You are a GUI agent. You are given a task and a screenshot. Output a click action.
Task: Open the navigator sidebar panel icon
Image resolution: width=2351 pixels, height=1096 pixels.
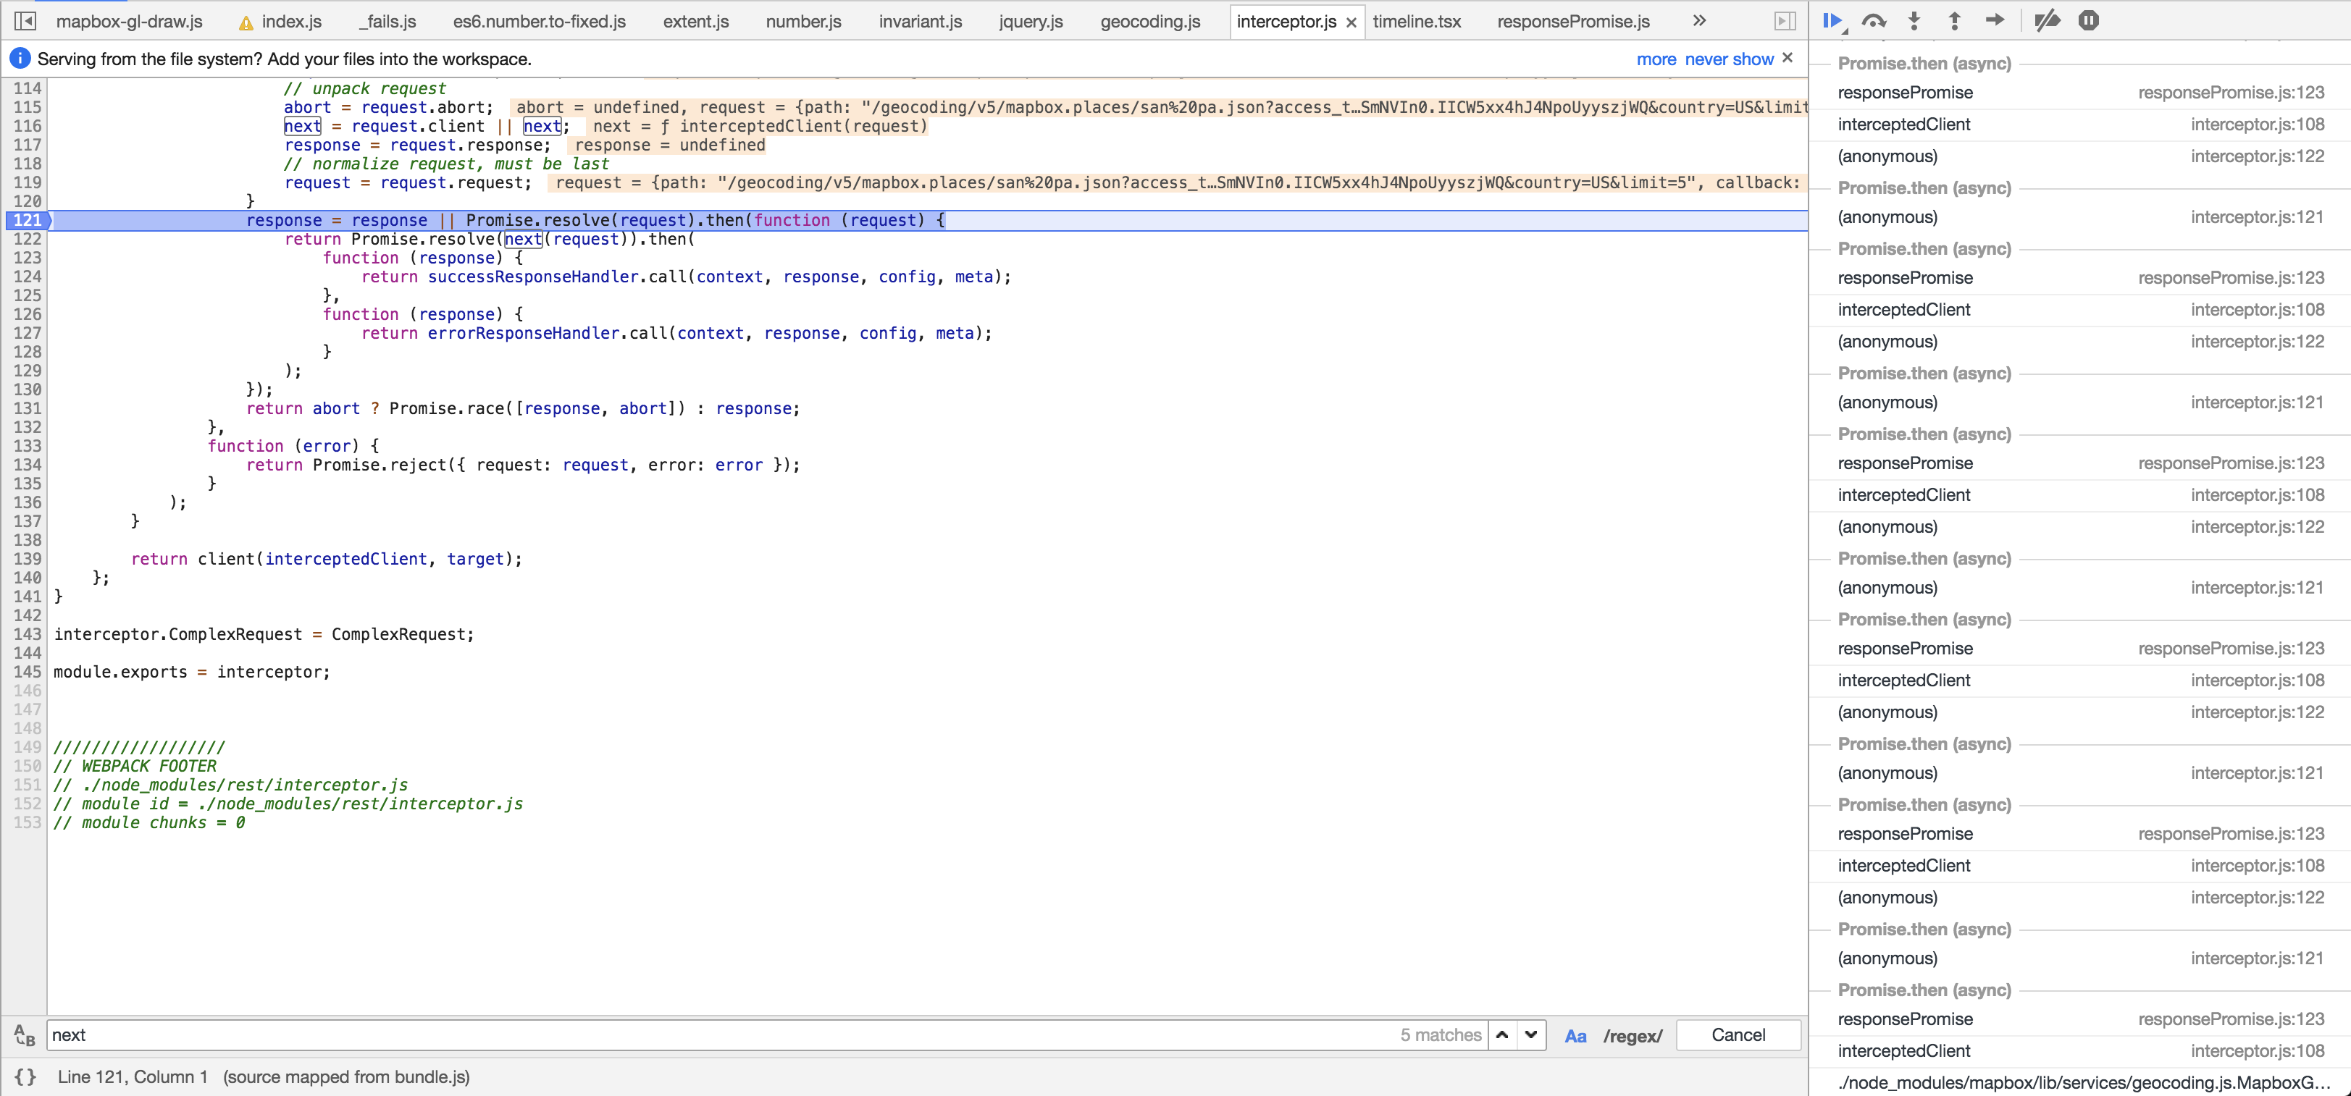point(25,20)
